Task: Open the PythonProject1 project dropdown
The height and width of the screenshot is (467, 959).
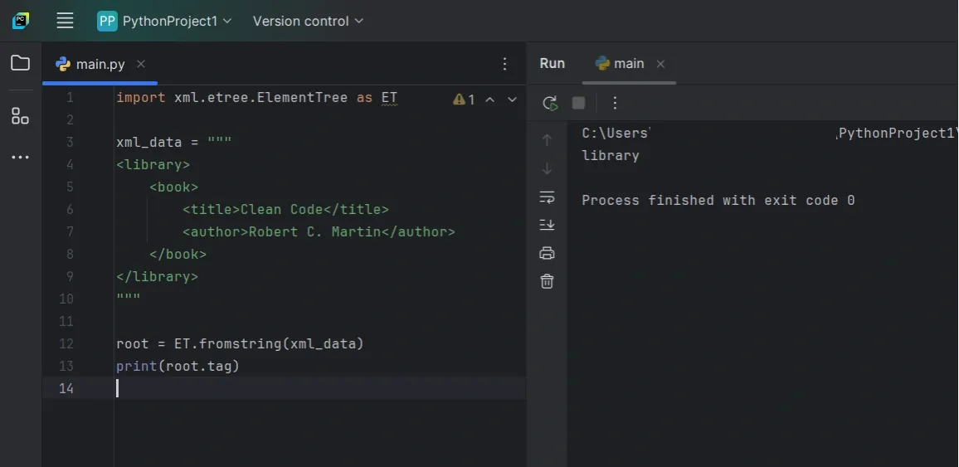Action: pyautogui.click(x=164, y=21)
